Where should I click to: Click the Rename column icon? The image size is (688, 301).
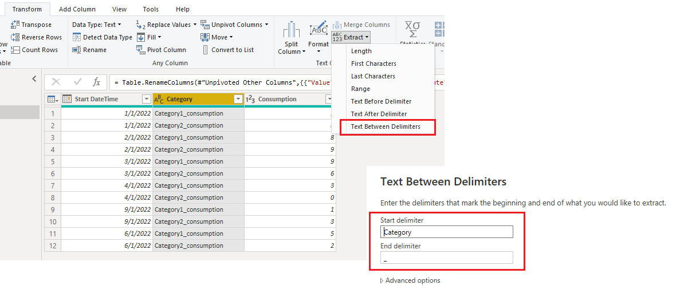coord(77,50)
